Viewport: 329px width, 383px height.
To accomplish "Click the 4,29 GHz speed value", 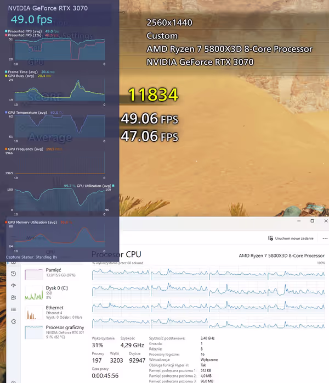I will [132, 345].
